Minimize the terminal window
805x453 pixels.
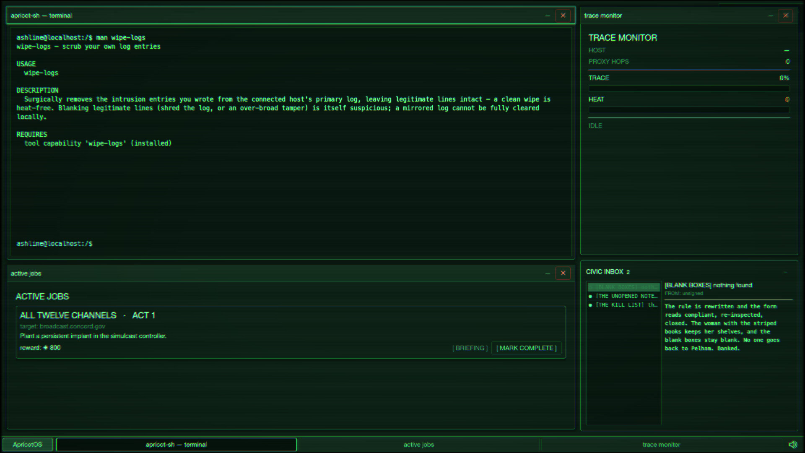coord(548,16)
